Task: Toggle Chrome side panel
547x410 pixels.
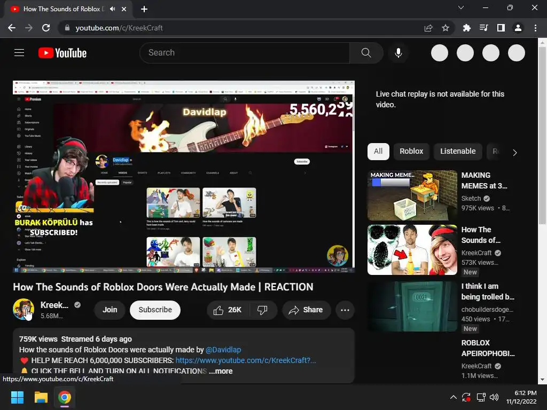Action: (x=501, y=28)
